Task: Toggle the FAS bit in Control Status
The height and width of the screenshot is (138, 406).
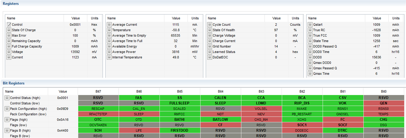Action: coord(139,98)
